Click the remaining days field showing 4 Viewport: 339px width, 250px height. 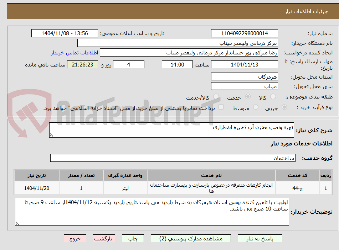(x=129, y=64)
